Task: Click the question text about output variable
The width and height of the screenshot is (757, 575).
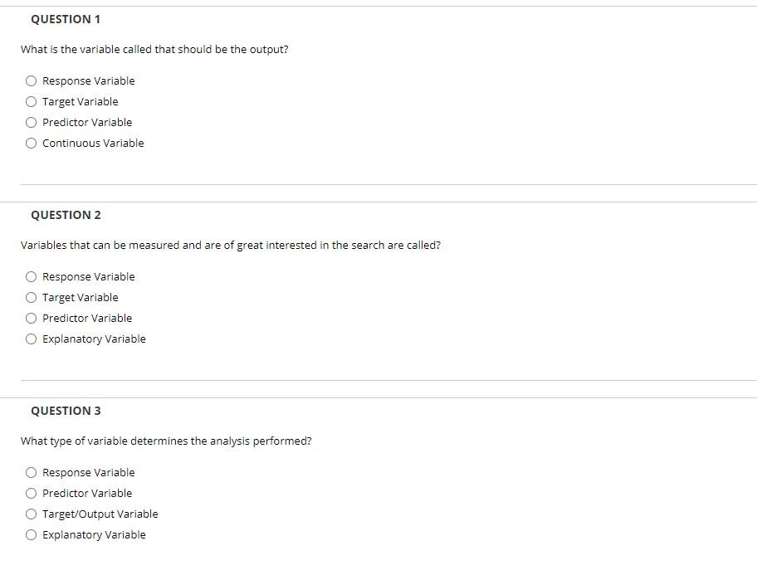Action: pyautogui.click(x=154, y=50)
